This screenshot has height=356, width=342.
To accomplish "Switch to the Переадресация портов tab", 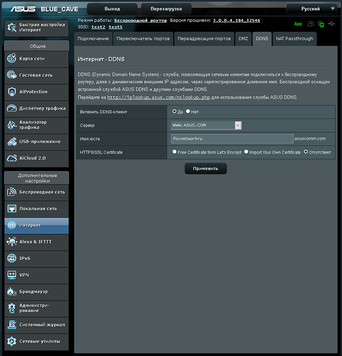I will click(204, 39).
